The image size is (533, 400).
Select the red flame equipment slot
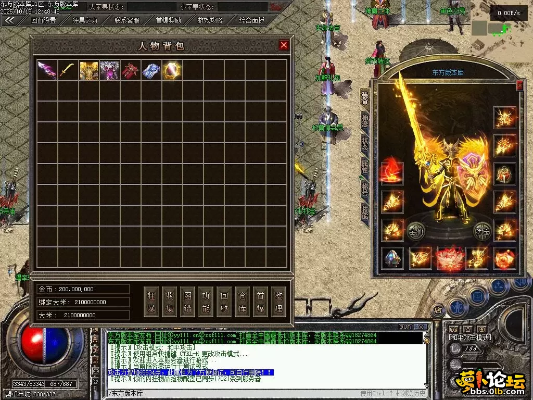point(392,173)
